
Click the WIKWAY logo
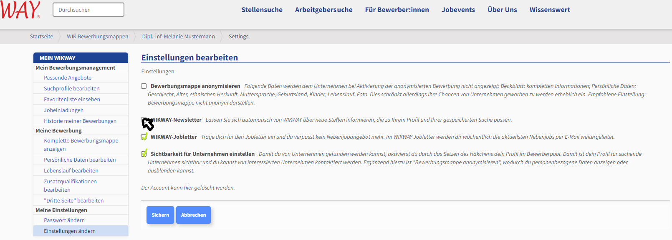[x=20, y=10]
